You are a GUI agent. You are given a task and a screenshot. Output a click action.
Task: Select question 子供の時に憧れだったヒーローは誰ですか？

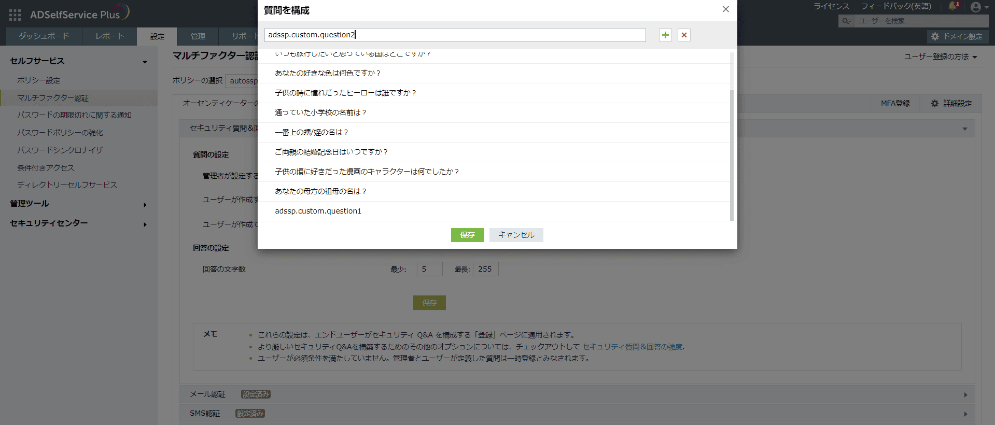pos(494,93)
